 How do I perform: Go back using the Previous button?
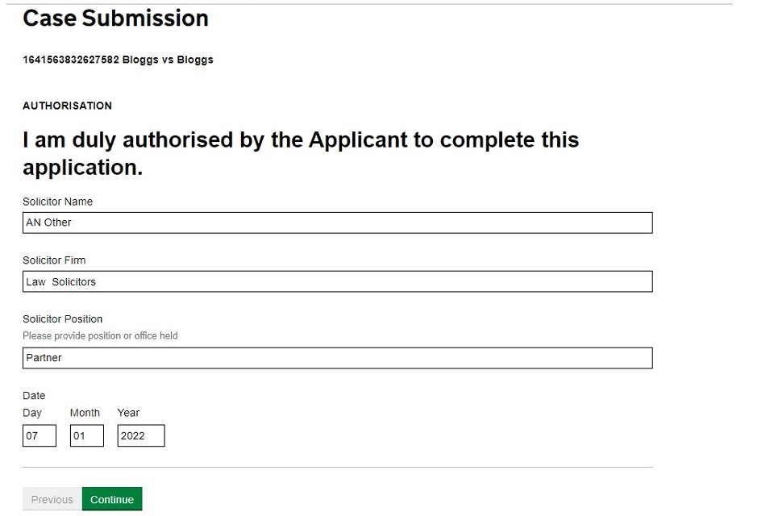click(x=52, y=500)
